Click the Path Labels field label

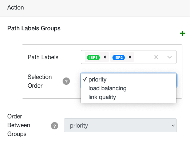(x=43, y=57)
